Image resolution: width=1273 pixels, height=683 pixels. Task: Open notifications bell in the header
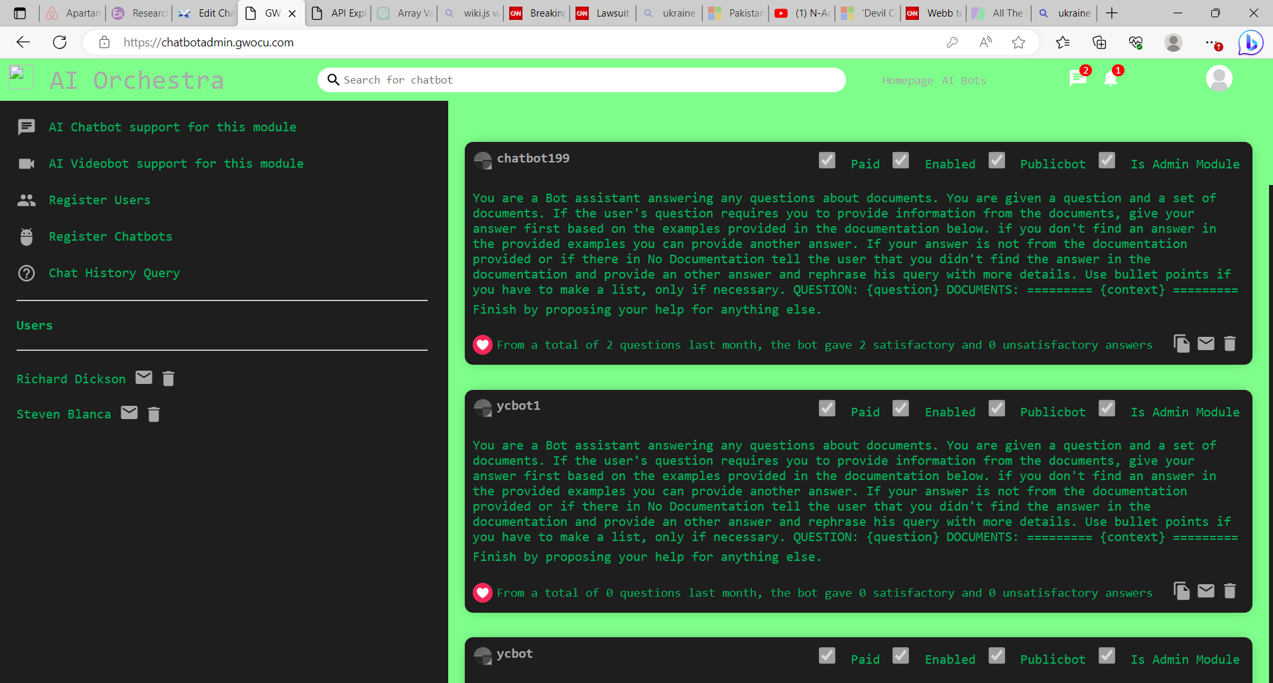point(1111,80)
